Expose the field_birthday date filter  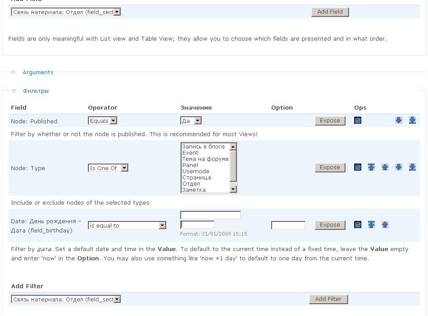point(330,225)
